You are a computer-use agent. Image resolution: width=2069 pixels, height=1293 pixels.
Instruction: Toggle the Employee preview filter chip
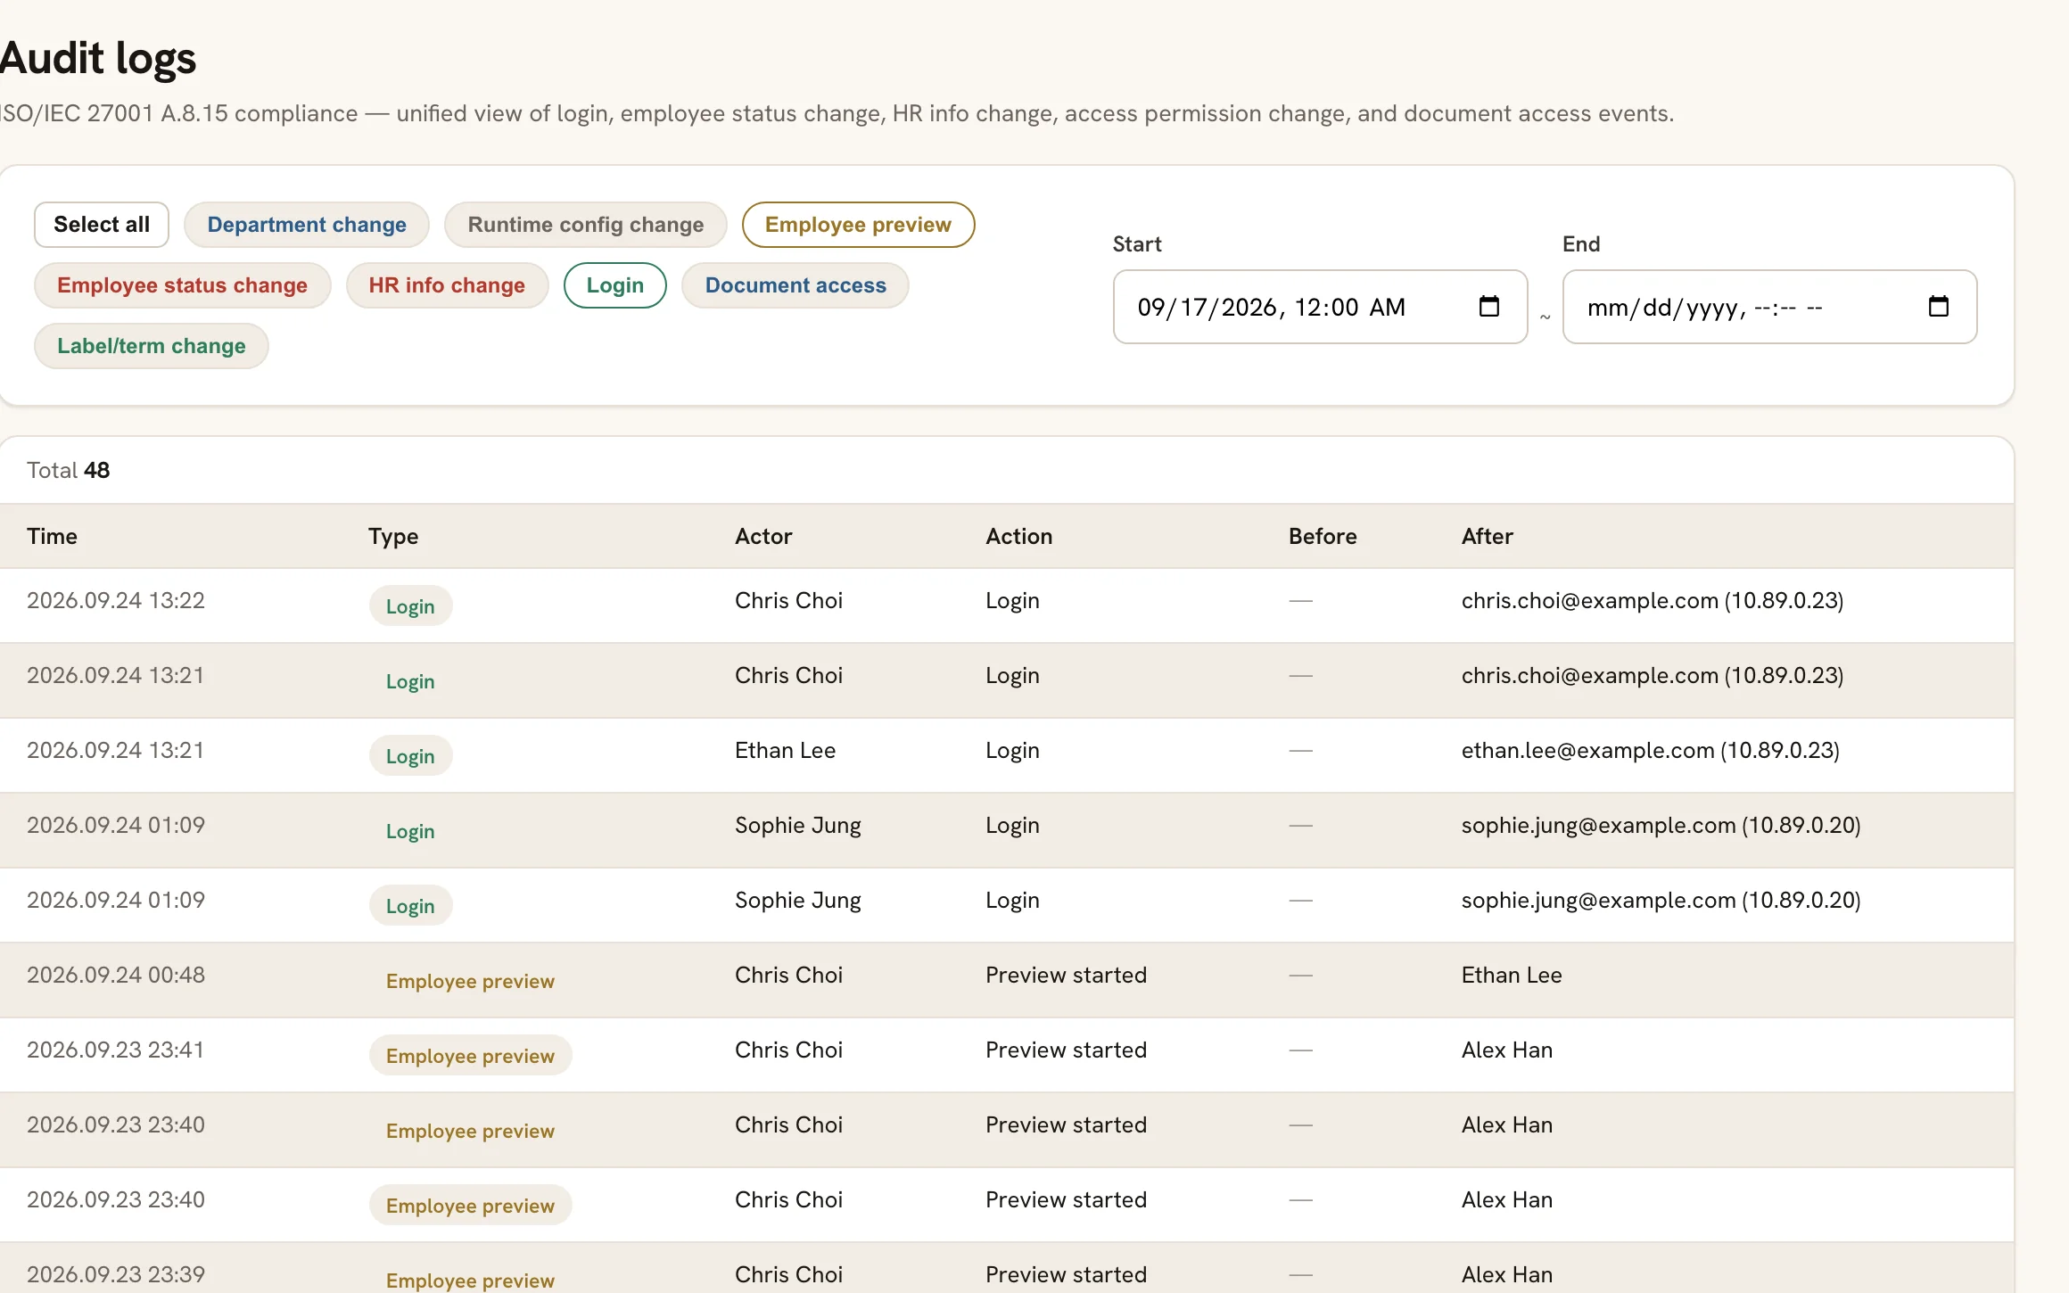858,225
